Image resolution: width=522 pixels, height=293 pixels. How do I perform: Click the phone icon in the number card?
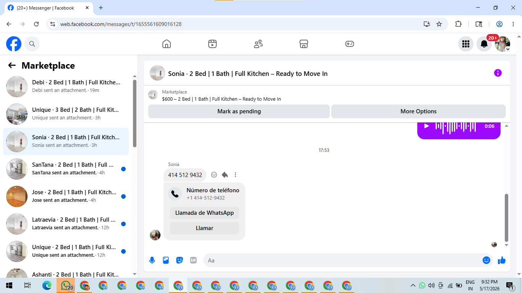(x=175, y=194)
